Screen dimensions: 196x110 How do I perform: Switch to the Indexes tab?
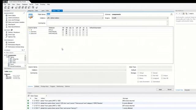tap(37, 86)
